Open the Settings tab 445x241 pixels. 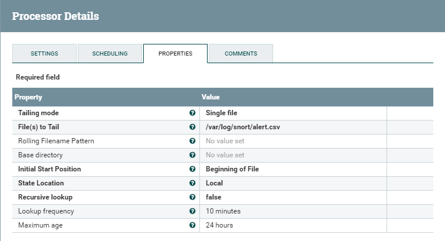click(44, 53)
